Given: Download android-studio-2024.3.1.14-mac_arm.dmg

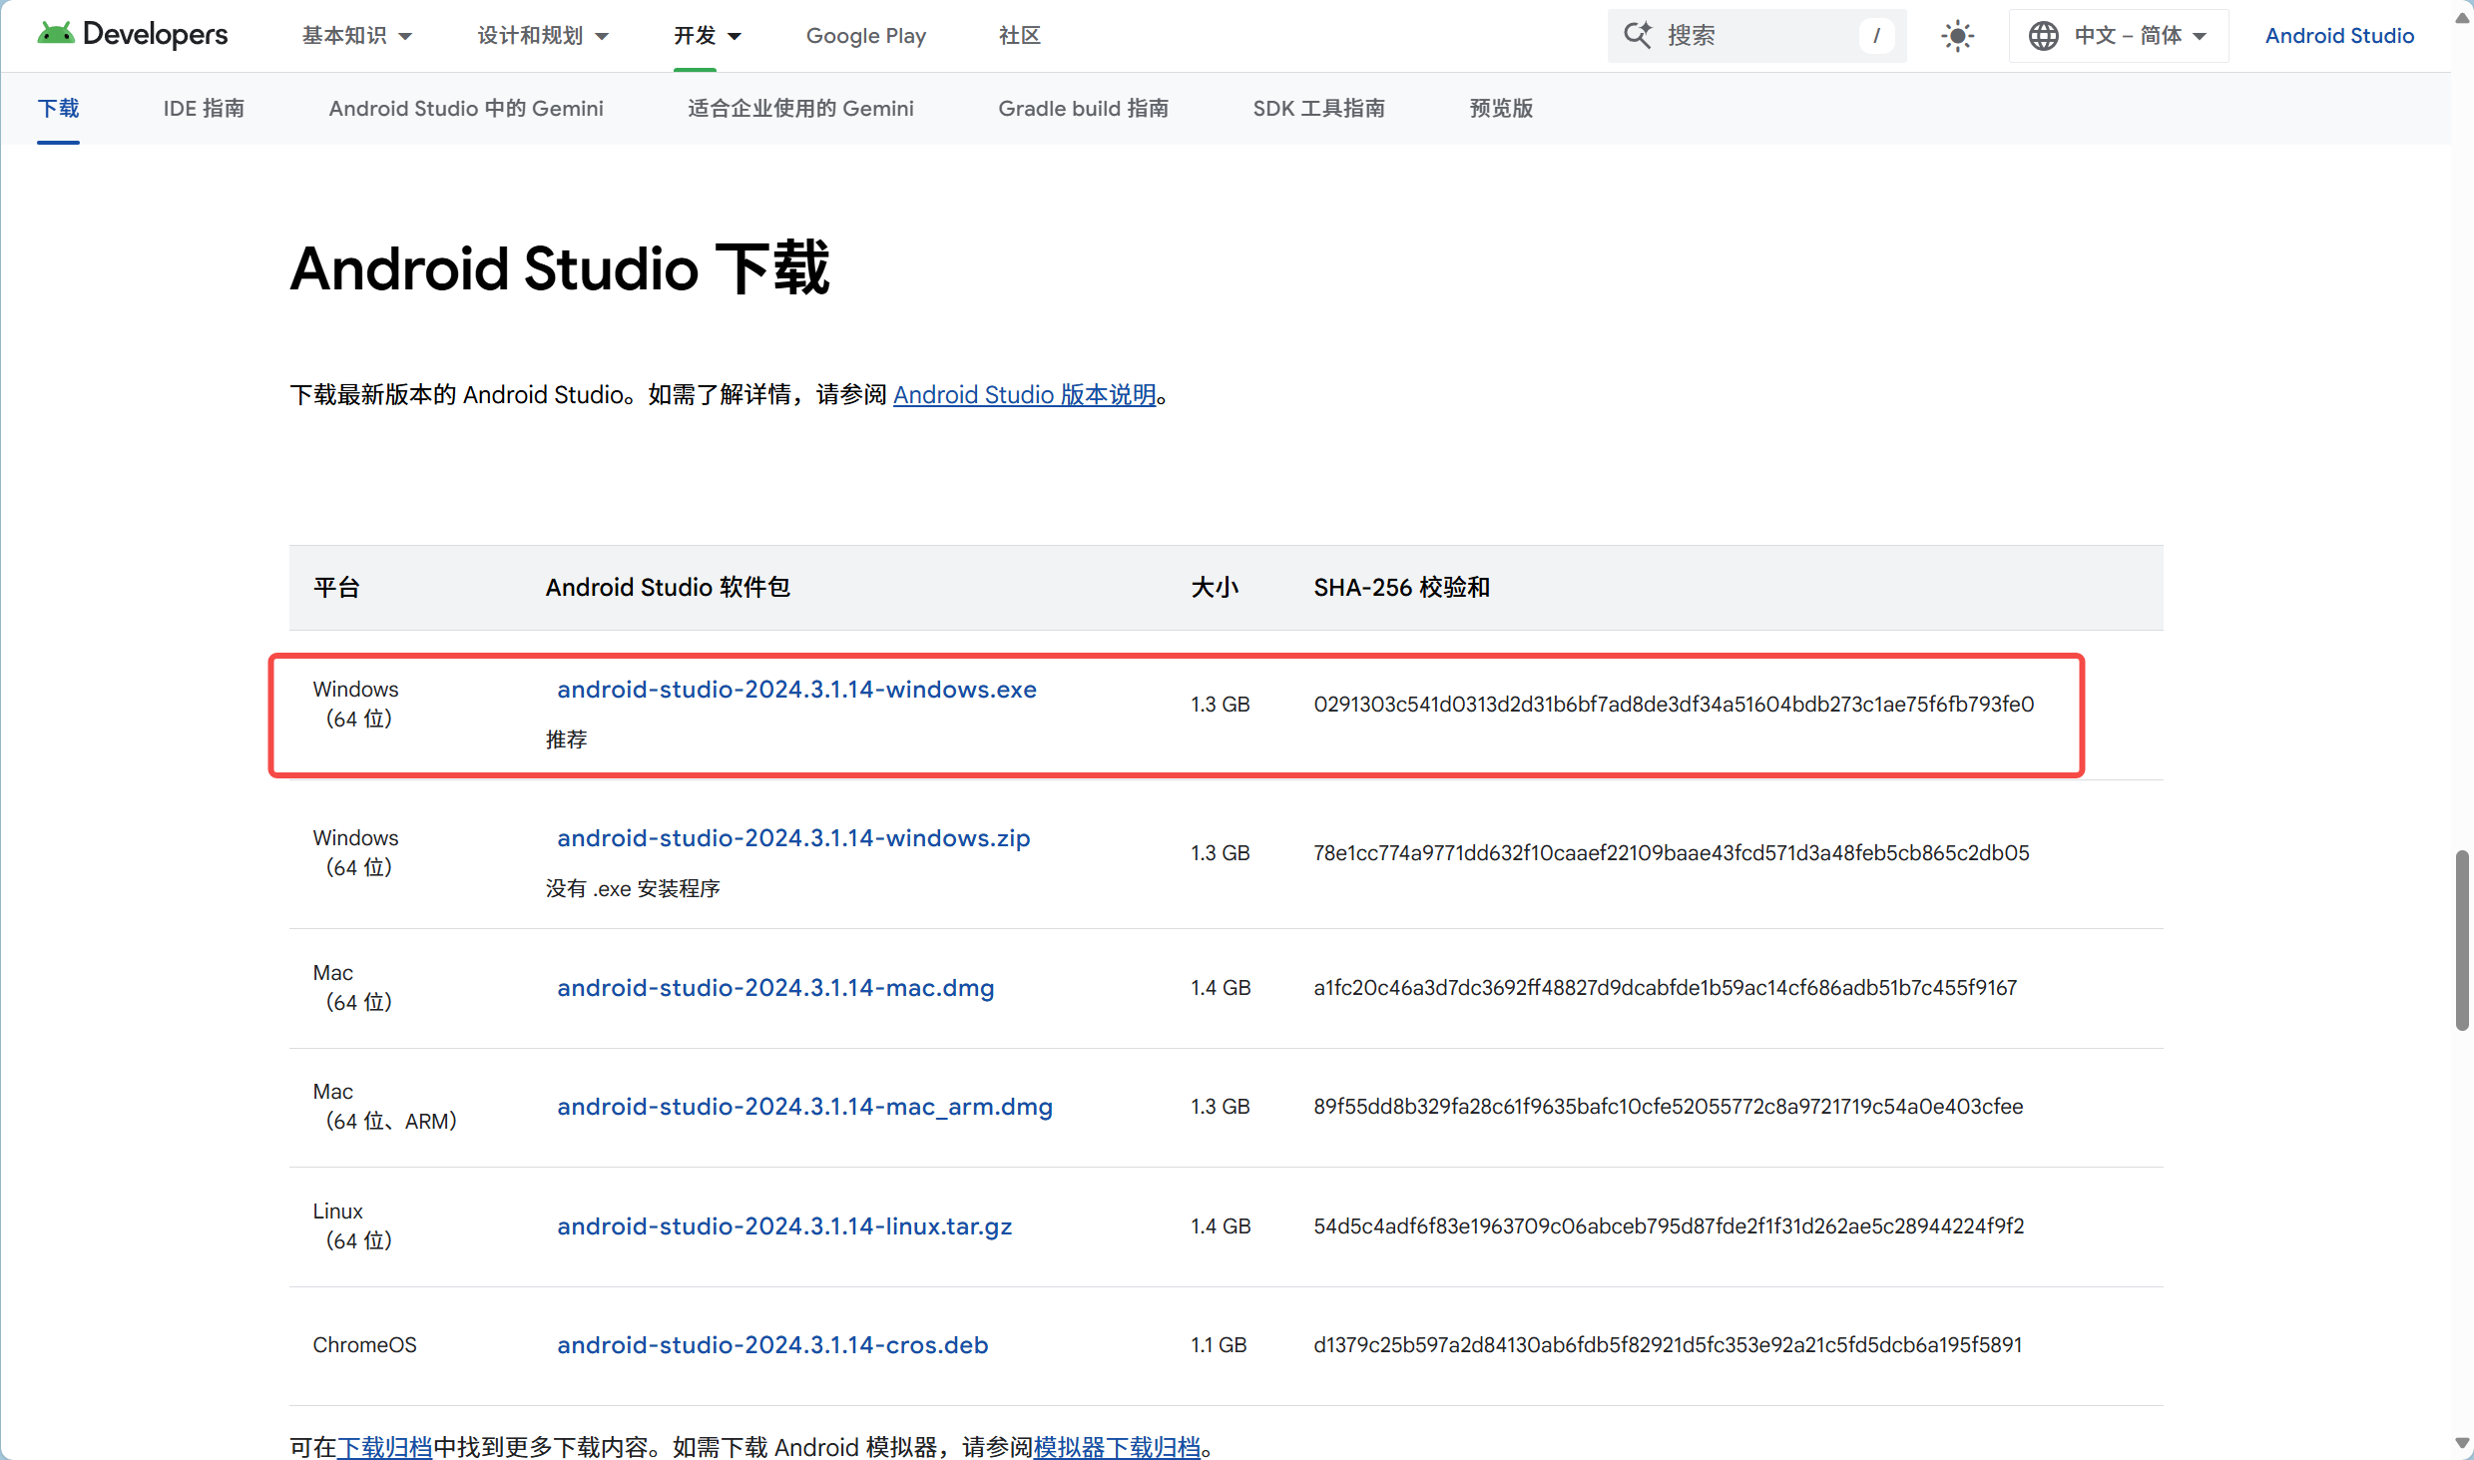Looking at the screenshot, I should (x=803, y=1107).
